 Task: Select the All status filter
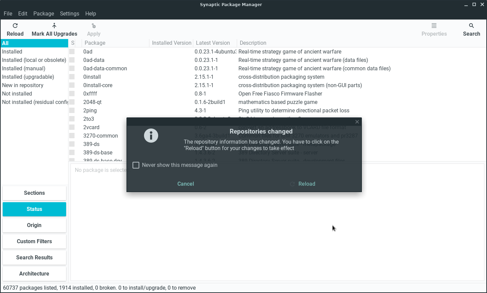tap(34, 43)
